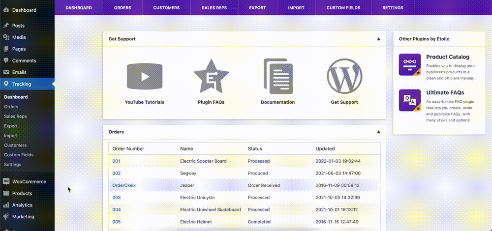Open order 001 link
Viewport: 492px width, 231px height.
(x=117, y=161)
